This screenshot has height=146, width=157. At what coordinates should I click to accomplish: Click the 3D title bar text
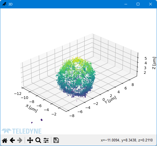pyautogui.click(x=10, y=4)
